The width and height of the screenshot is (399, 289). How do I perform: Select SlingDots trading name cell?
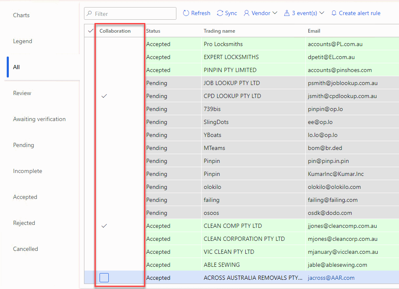[253, 122]
